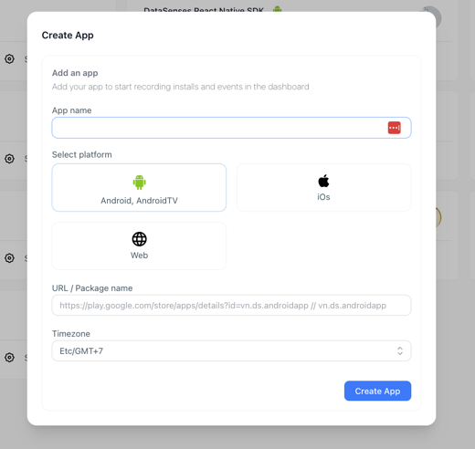Click the third gear icon from the top
The width and height of the screenshot is (475, 449).
tap(9, 258)
